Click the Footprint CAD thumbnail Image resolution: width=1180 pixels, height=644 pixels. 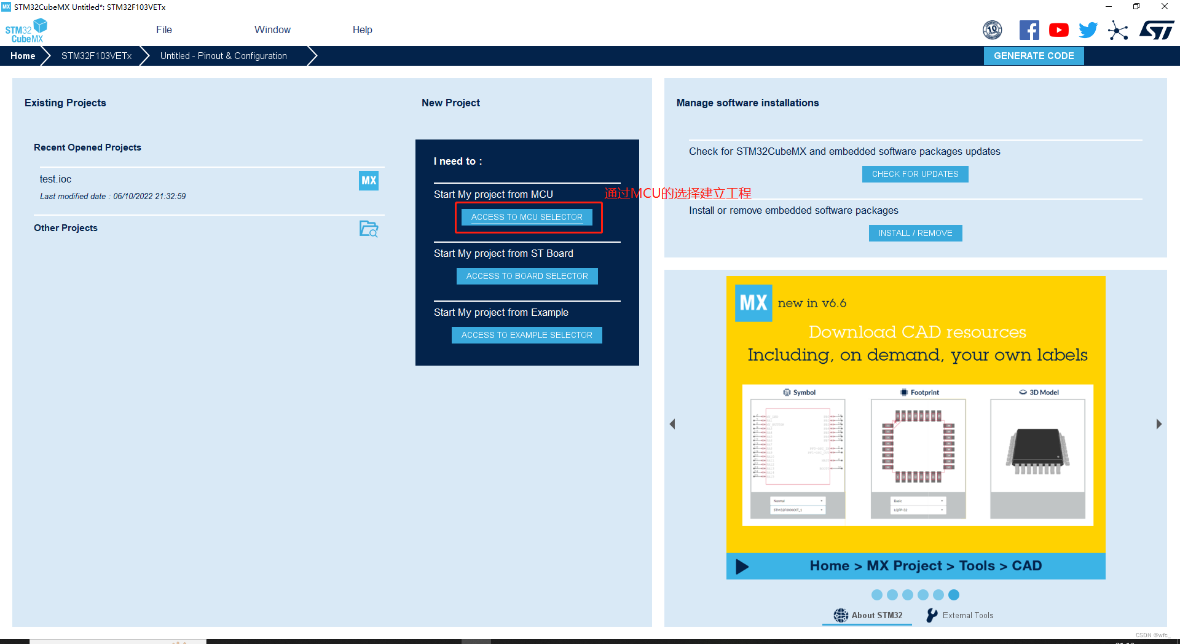click(x=918, y=458)
